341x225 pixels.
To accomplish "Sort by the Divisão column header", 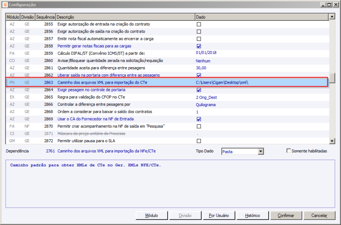I will tap(28, 17).
